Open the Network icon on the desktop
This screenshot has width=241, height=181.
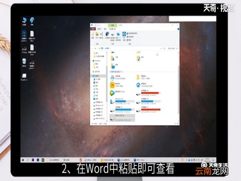coord(32,21)
